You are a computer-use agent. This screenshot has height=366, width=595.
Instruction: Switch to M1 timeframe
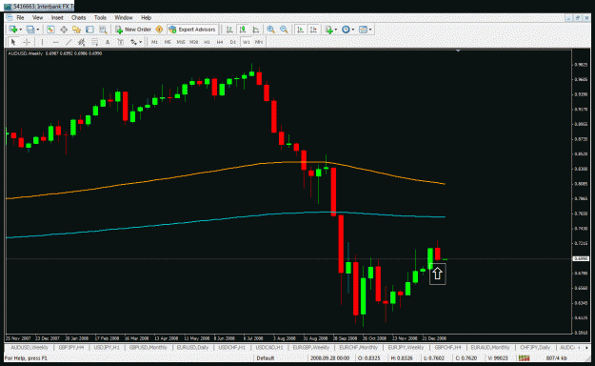coord(154,42)
